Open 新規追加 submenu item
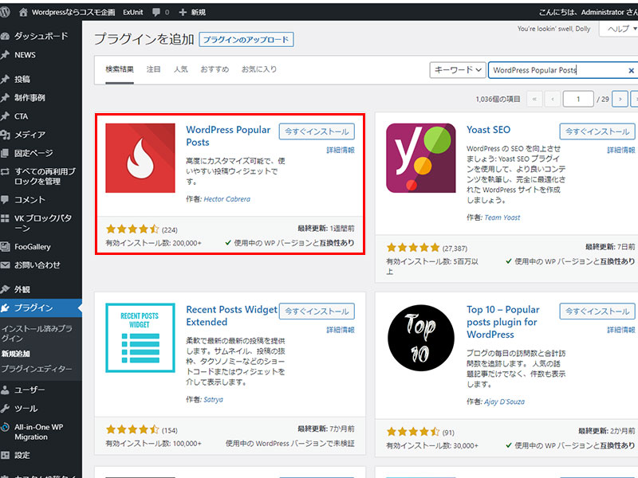 click(x=15, y=354)
